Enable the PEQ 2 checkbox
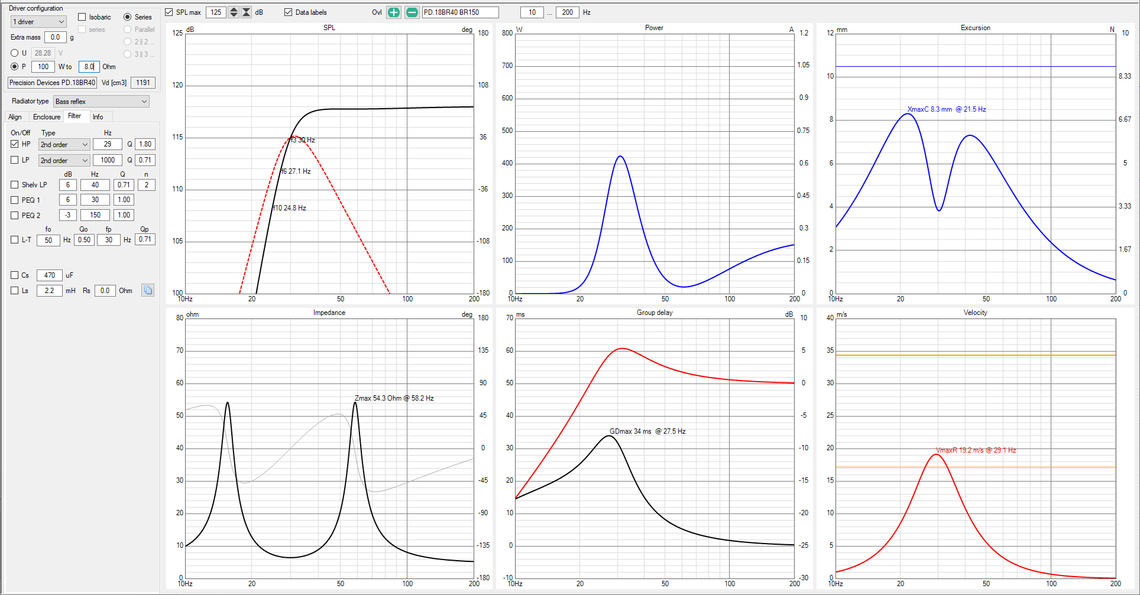This screenshot has width=1140, height=595. coord(15,216)
